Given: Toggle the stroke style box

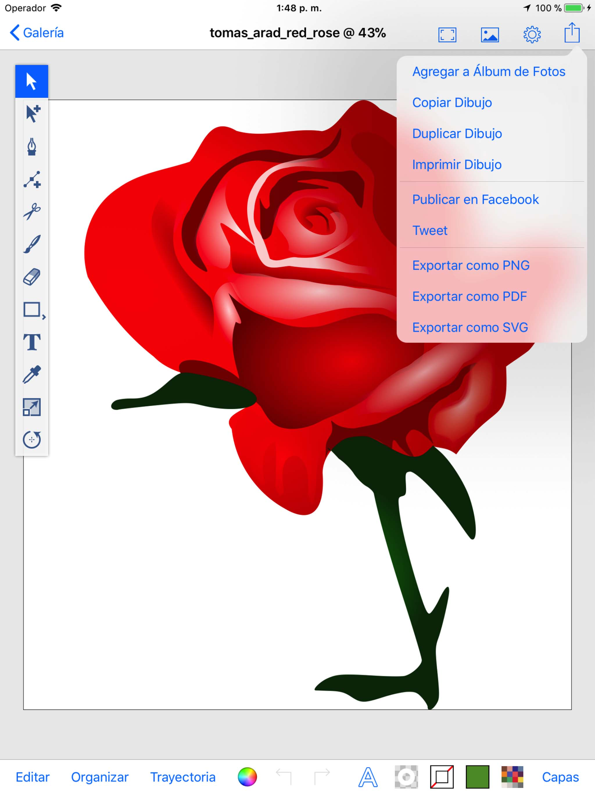Looking at the screenshot, I should tap(441, 777).
